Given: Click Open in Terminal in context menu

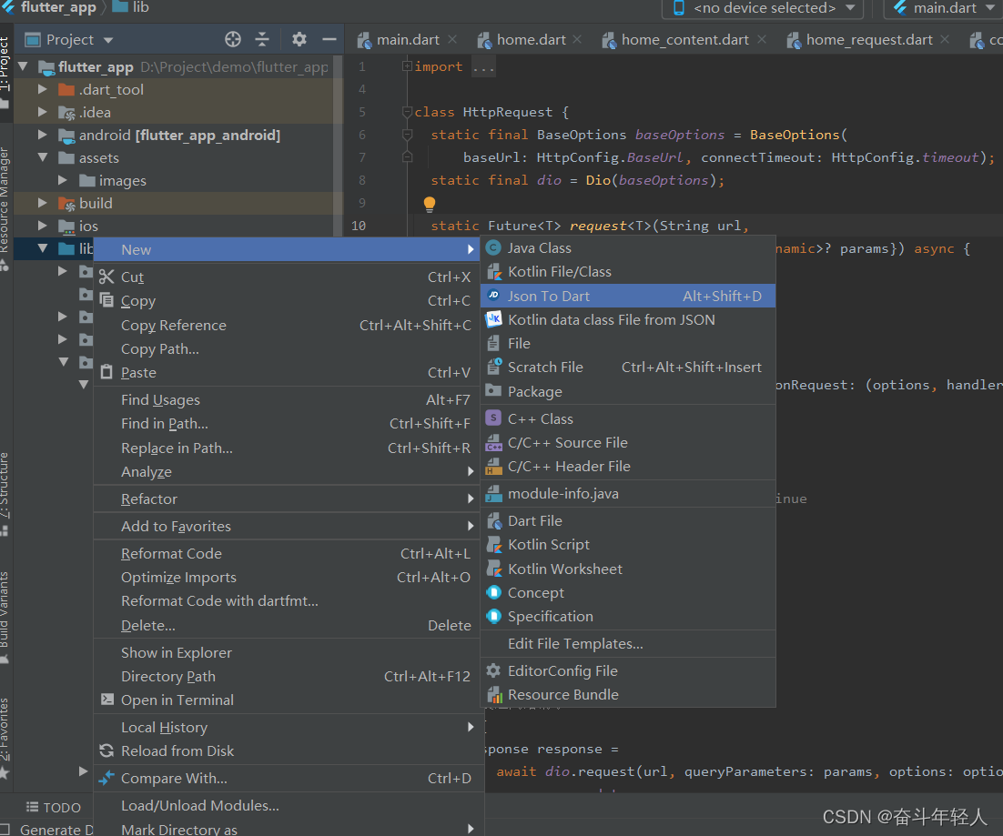Looking at the screenshot, I should pos(177,700).
